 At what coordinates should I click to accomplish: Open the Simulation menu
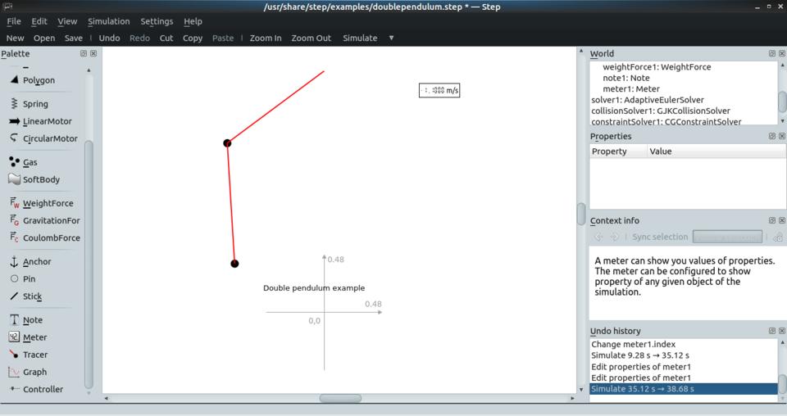(108, 21)
